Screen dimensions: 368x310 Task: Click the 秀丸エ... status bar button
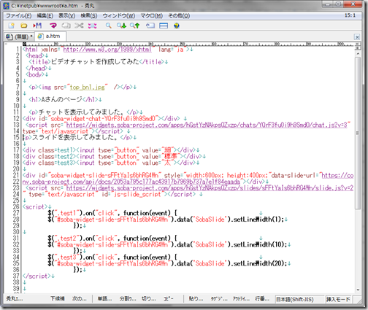[14, 299]
